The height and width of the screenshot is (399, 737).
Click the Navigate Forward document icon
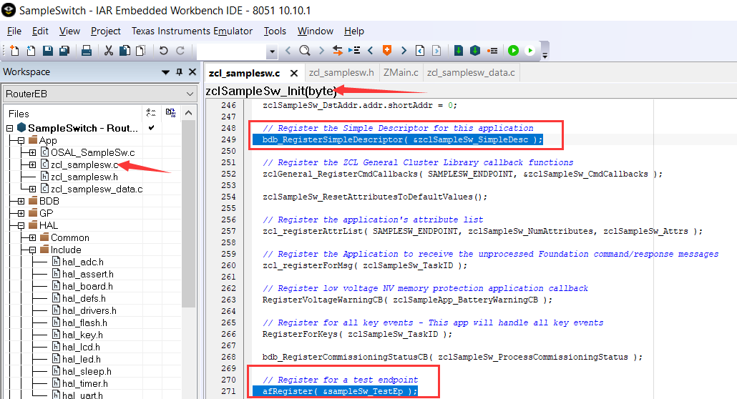[x=436, y=50]
